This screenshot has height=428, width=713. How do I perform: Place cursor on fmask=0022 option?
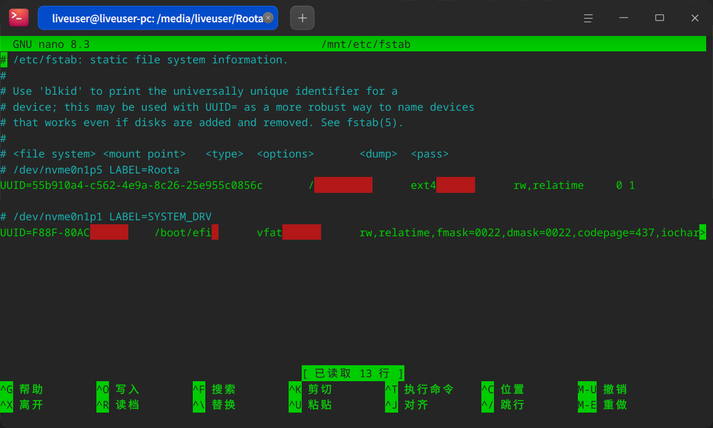468,232
